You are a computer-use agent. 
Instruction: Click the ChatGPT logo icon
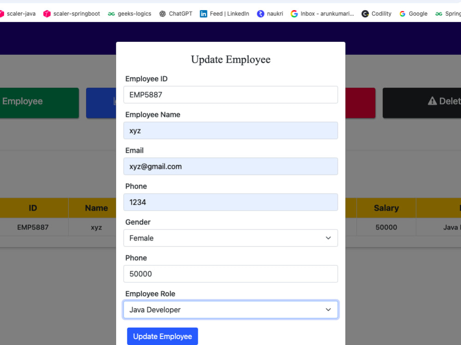162,14
